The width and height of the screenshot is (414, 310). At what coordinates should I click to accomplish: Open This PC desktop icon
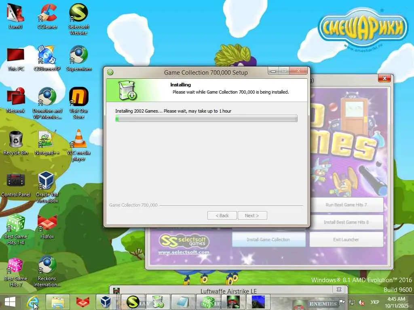coord(15,59)
